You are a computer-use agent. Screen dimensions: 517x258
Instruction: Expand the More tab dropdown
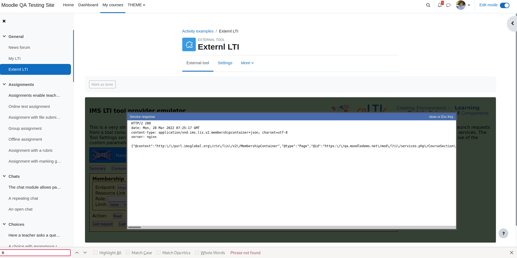247,63
